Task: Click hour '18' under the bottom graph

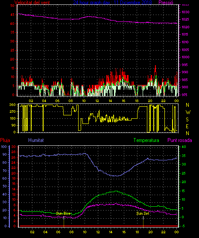Action: (x=137, y=232)
